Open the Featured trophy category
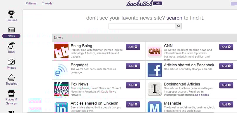This screenshot has width=237, height=113. (x=11, y=16)
